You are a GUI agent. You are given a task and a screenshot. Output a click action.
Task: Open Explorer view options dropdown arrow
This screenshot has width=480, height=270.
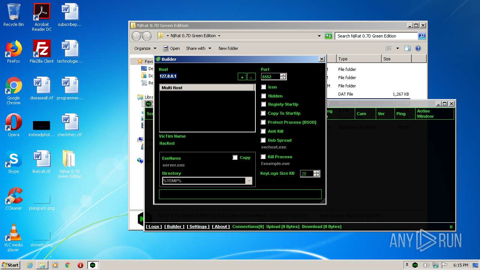397,48
